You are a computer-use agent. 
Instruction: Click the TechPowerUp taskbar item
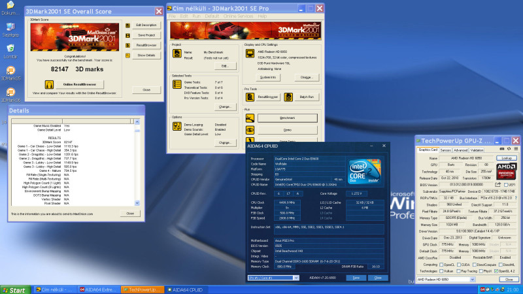143,289
